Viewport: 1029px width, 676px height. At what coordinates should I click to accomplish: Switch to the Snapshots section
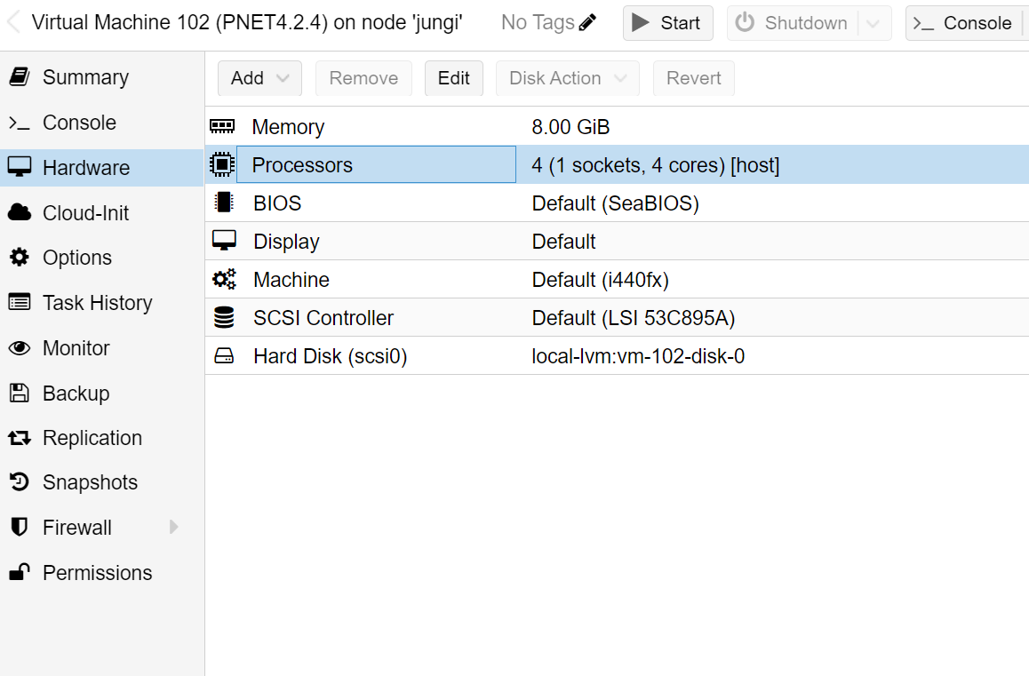click(x=90, y=482)
